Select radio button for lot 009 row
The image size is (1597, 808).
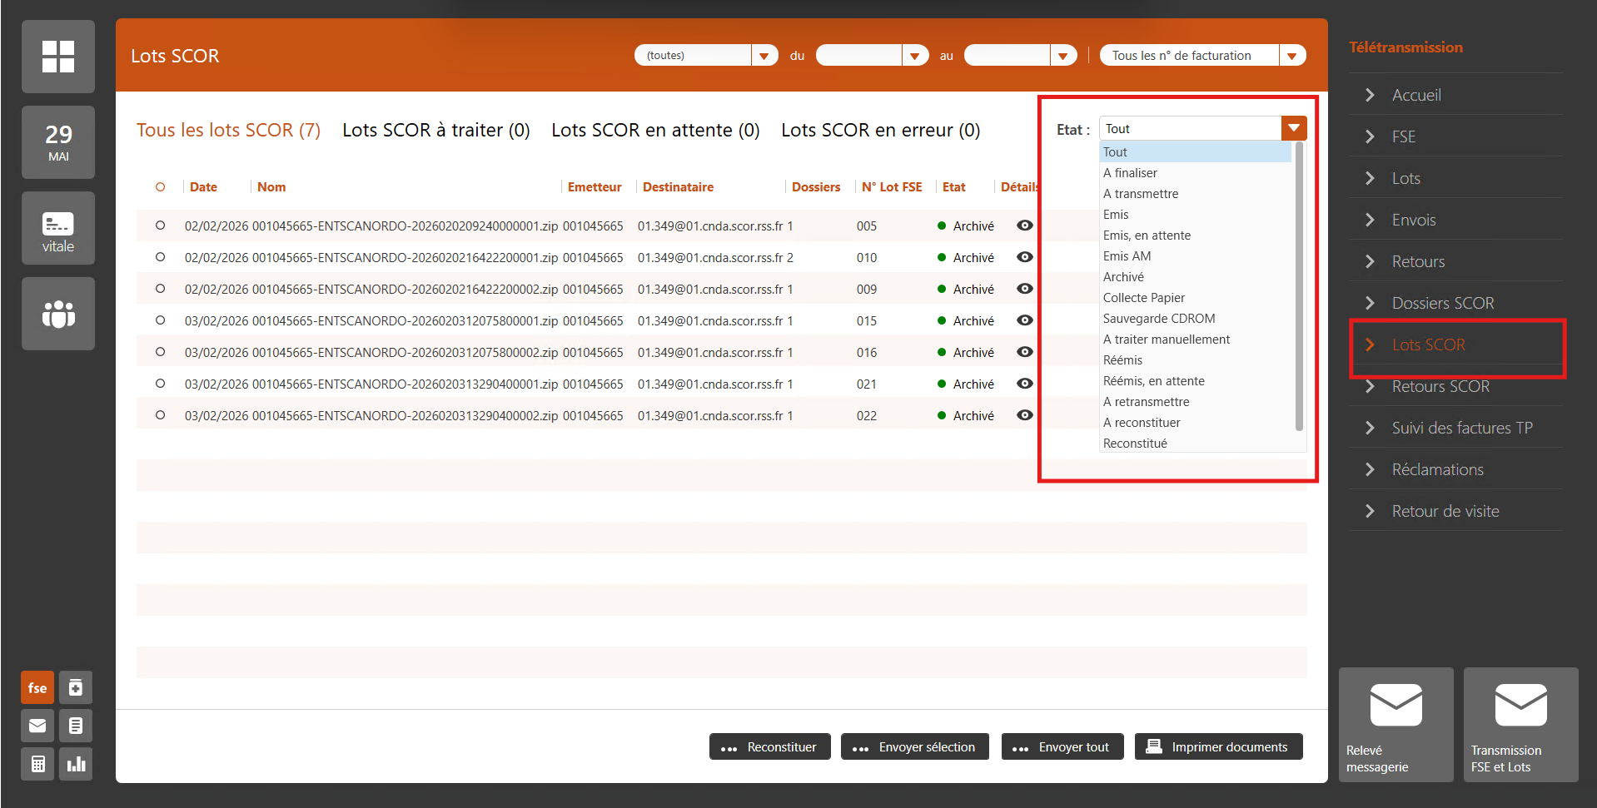pyautogui.click(x=160, y=289)
